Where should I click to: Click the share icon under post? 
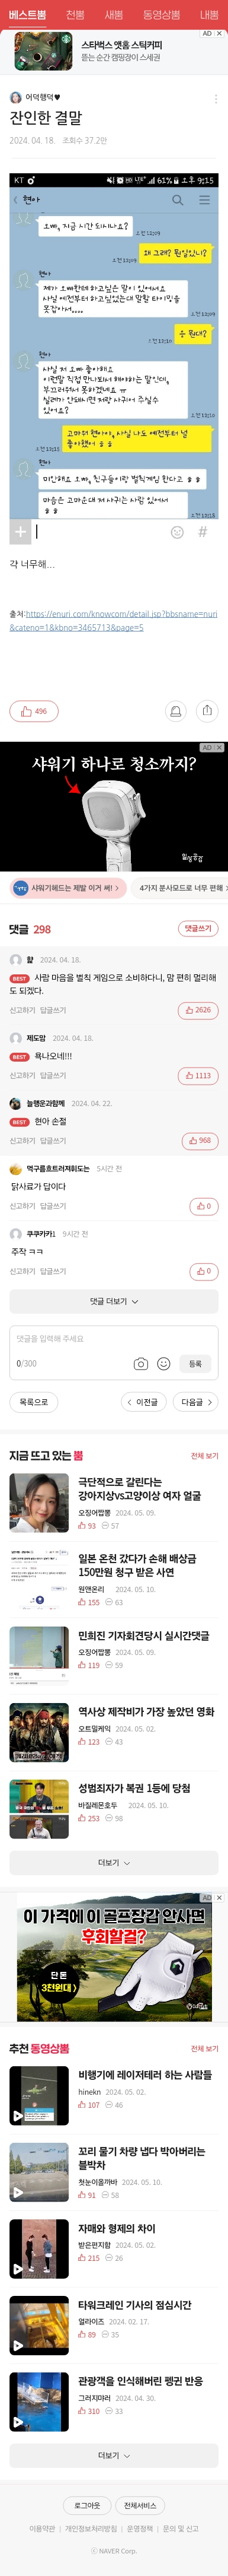207,711
